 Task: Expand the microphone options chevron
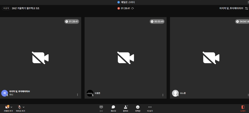pos(24,107)
